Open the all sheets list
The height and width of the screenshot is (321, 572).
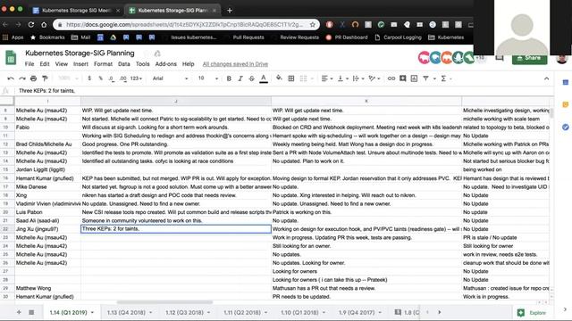(32, 312)
